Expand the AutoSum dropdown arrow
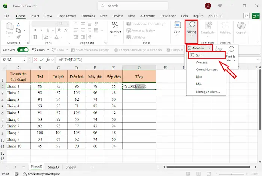The height and width of the screenshot is (176, 262). [211, 48]
